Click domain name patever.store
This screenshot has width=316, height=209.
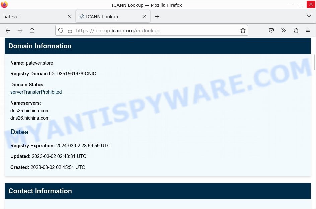tap(39, 63)
